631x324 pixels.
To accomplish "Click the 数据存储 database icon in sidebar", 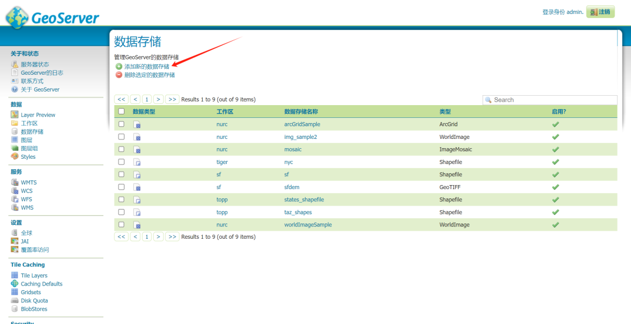I will pos(15,131).
